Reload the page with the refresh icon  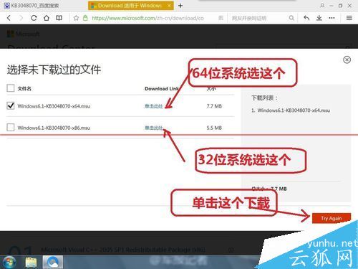point(34,18)
